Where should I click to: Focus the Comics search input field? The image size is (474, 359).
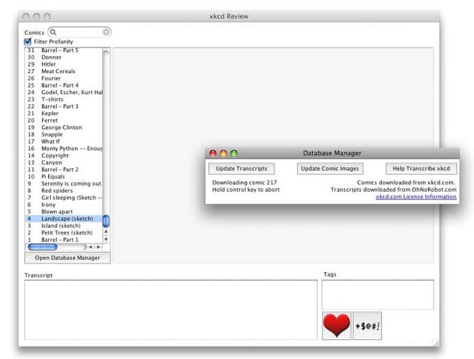click(79, 32)
